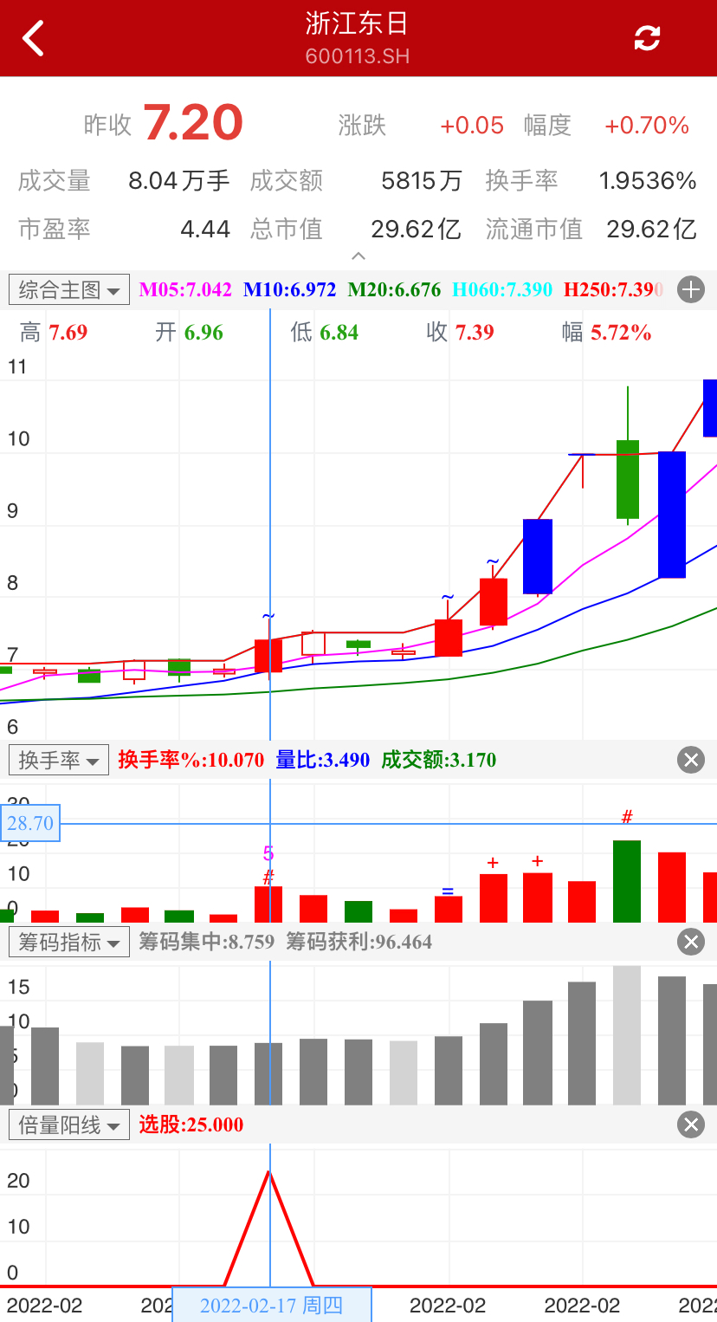Close the 筹码指标 indicator panel

pyautogui.click(x=690, y=942)
